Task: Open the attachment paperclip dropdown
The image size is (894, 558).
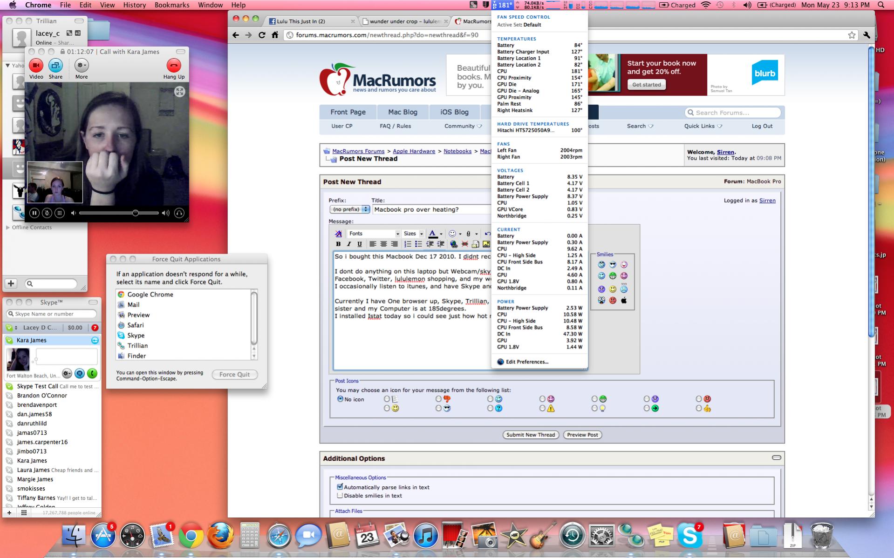Action: (x=476, y=234)
